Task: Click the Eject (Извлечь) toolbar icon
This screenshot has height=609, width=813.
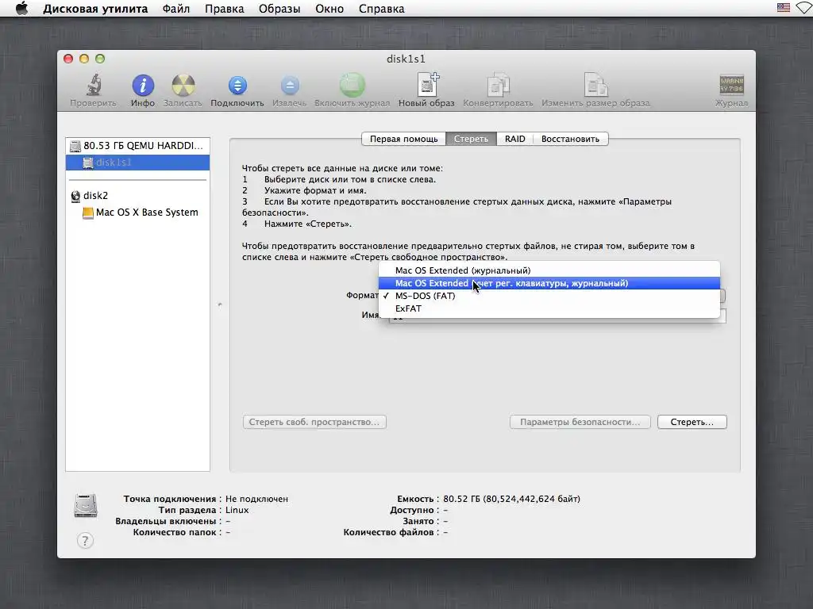Action: pos(289,86)
